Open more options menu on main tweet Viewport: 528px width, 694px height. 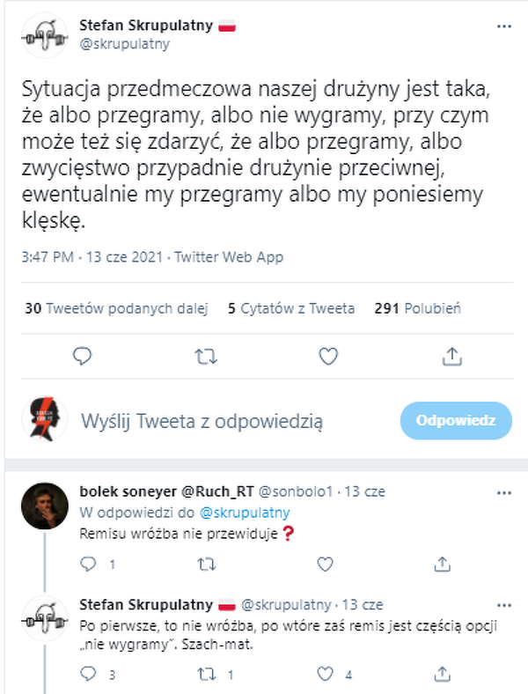[503, 26]
